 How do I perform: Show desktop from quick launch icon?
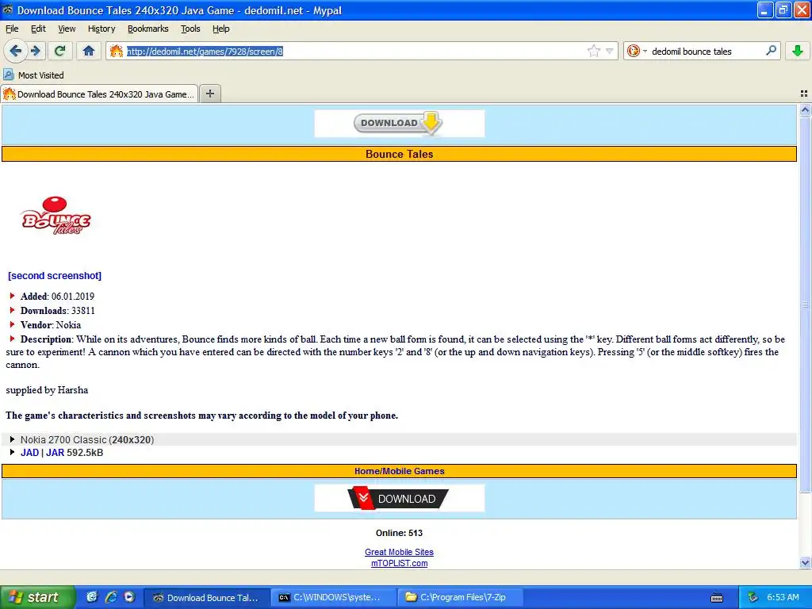pyautogui.click(x=92, y=597)
